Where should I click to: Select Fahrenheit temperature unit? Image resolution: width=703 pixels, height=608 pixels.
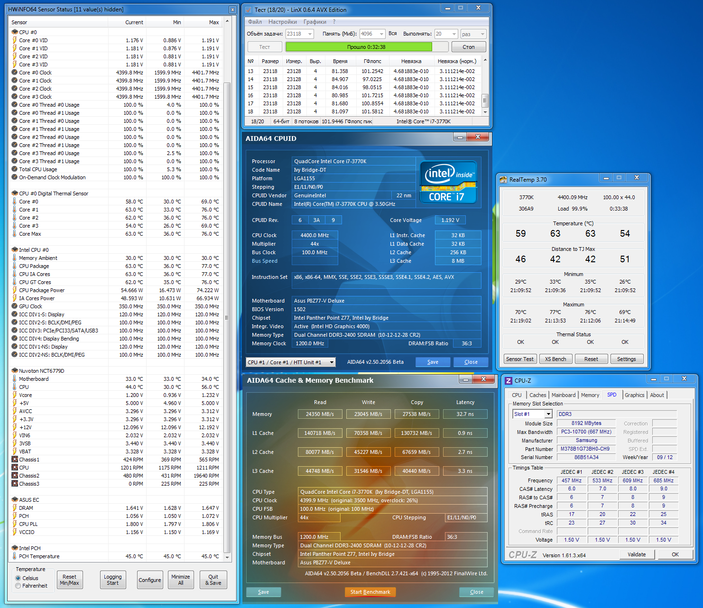point(18,586)
